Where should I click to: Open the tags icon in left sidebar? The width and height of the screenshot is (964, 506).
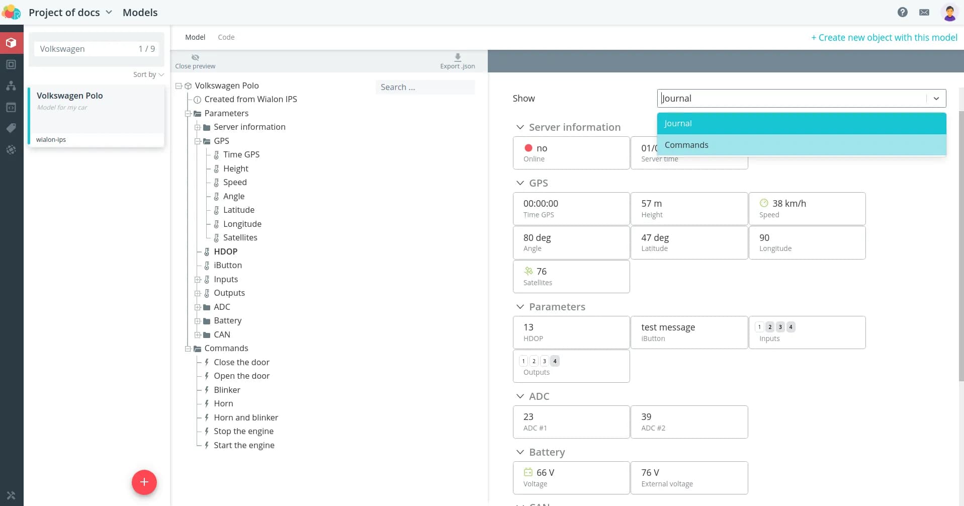(x=11, y=128)
